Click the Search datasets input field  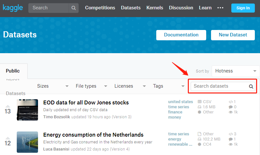tap(220, 86)
